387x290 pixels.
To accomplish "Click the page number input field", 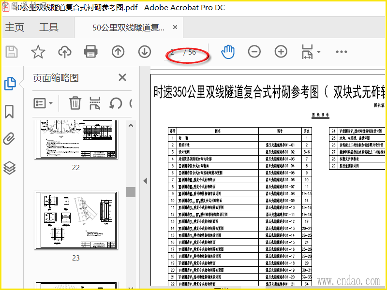I will click(x=173, y=52).
